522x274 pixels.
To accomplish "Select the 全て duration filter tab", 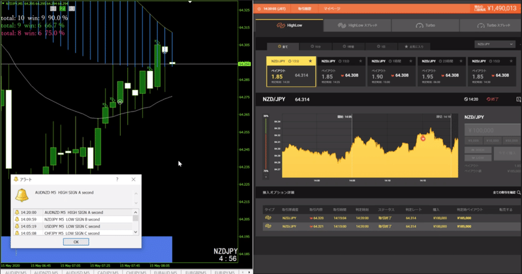I will tap(283, 46).
